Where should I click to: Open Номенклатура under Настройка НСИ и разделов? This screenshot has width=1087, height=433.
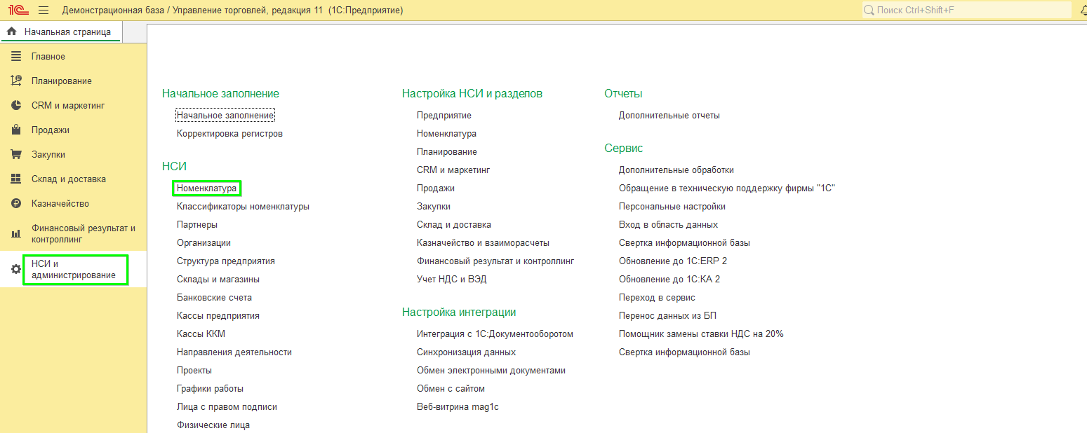pos(446,133)
